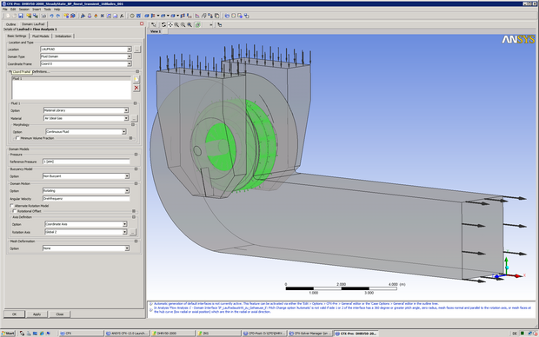Switch to the Initialization tab
The height and width of the screenshot is (337, 539).
pyautogui.click(x=63, y=36)
